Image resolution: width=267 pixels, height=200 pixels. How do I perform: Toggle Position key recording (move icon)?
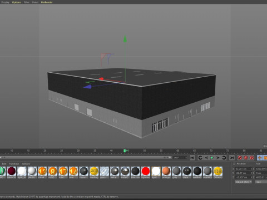260,158
